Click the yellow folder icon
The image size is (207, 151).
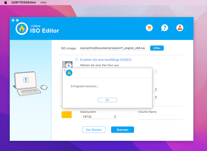coord(67,114)
